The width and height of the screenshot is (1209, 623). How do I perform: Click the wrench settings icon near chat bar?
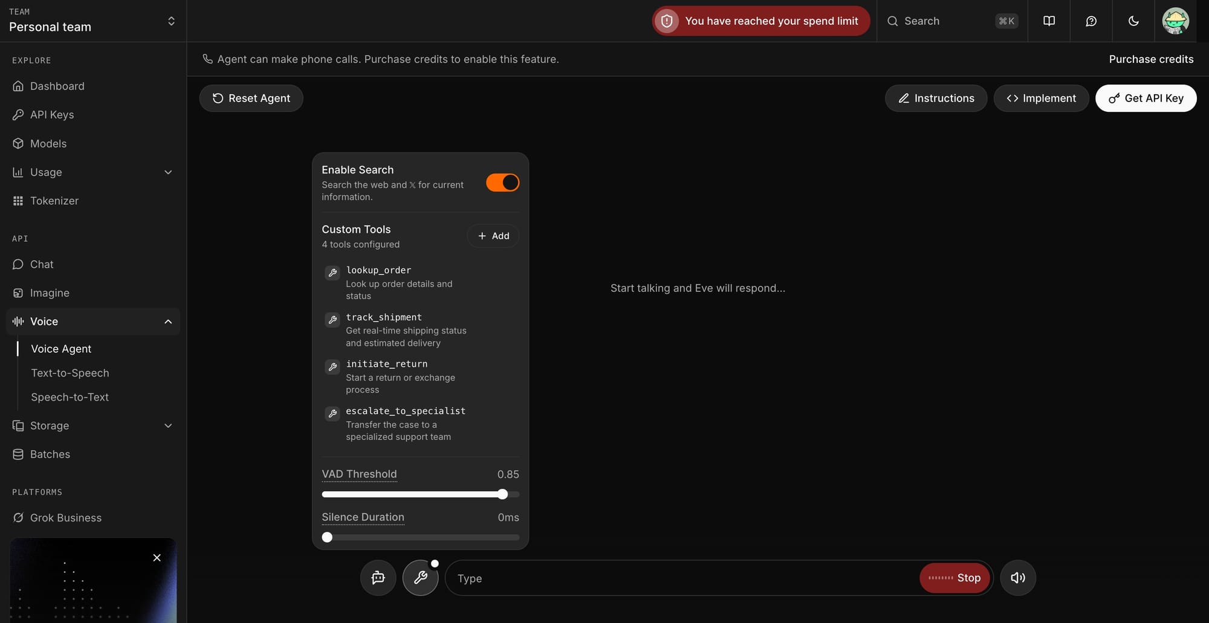click(420, 578)
